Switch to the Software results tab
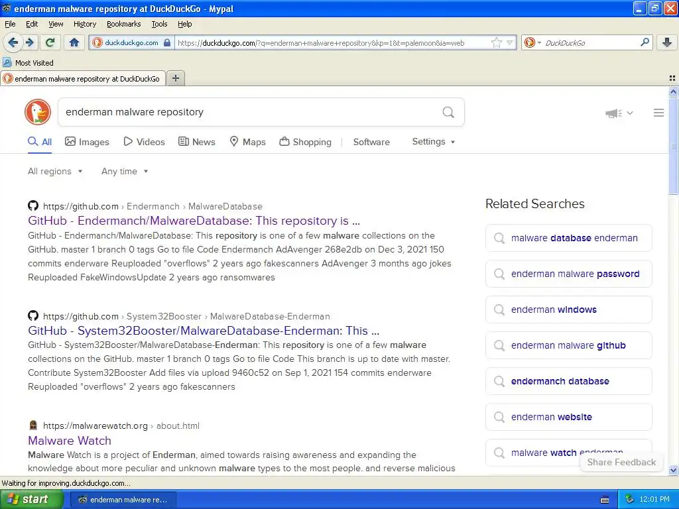Screen dimensions: 679x509 coord(371,142)
